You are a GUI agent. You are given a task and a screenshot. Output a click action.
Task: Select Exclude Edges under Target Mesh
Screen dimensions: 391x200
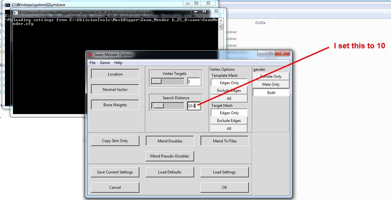point(229,120)
